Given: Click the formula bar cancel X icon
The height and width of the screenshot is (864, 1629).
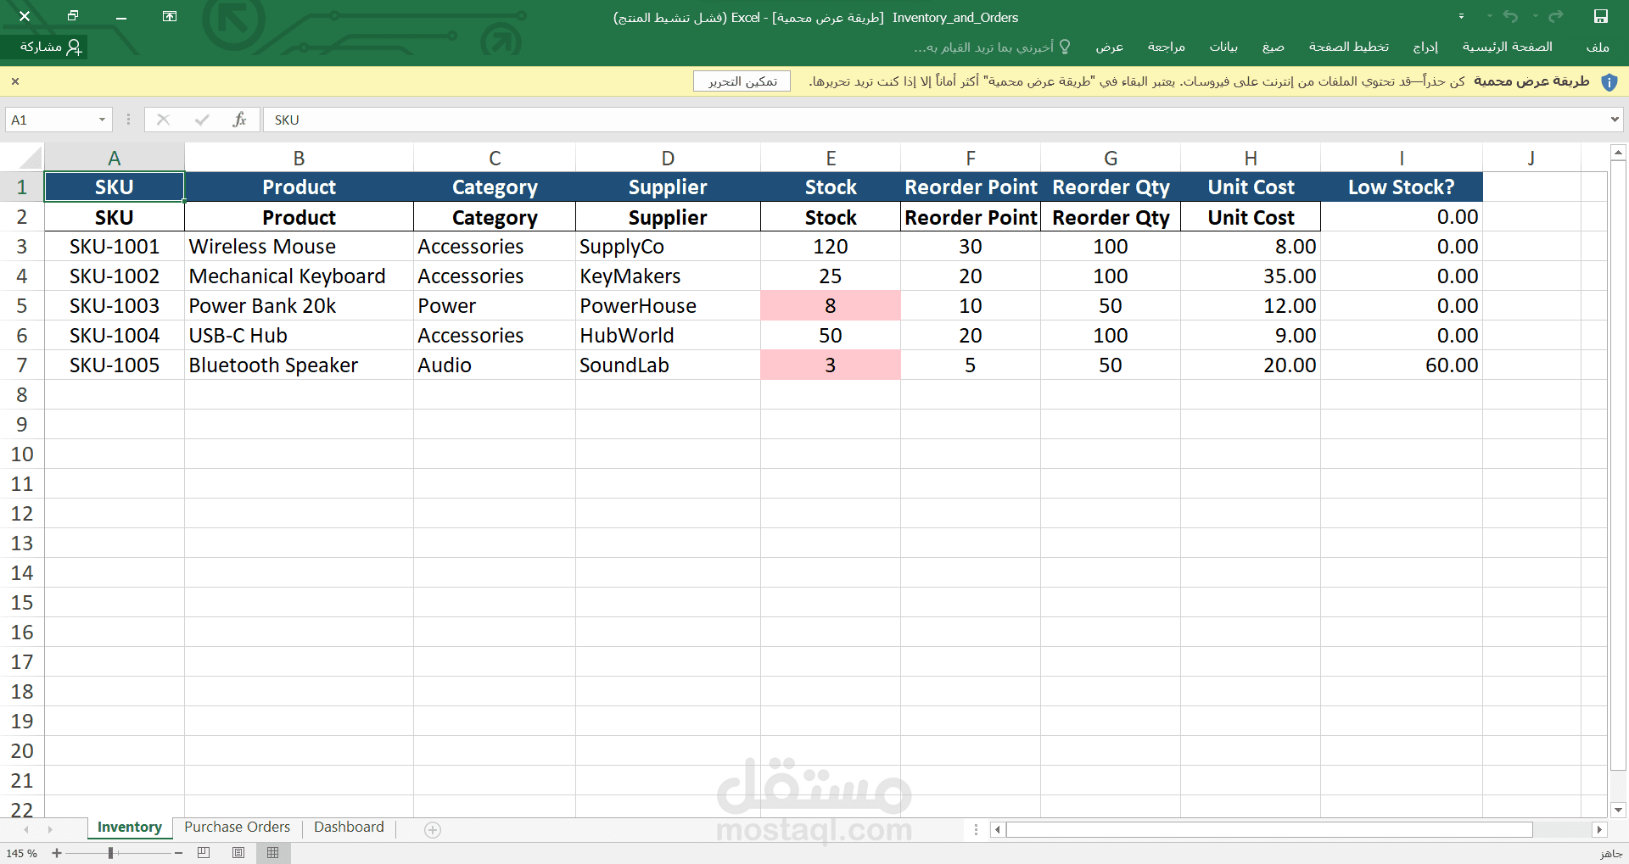Looking at the screenshot, I should point(163,120).
